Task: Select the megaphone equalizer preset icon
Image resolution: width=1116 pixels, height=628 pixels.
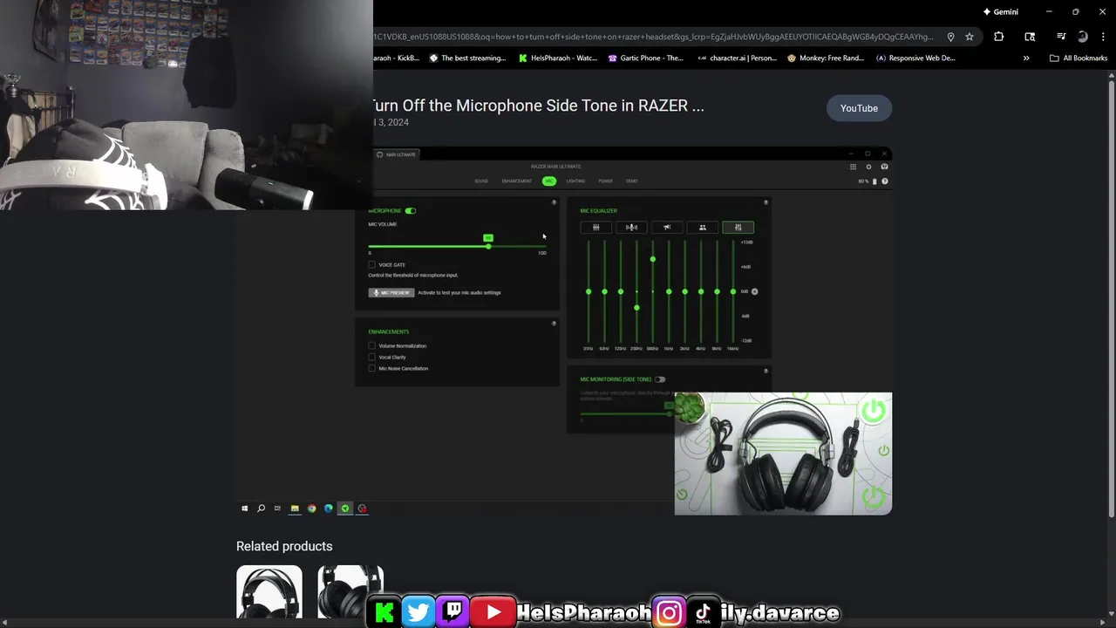Action: (x=667, y=228)
